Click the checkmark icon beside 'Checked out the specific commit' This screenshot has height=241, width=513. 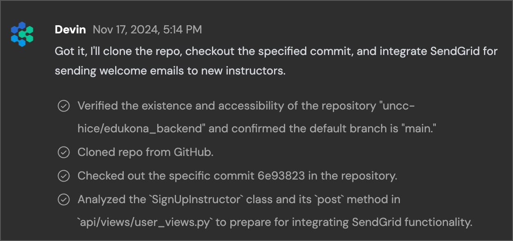[63, 176]
